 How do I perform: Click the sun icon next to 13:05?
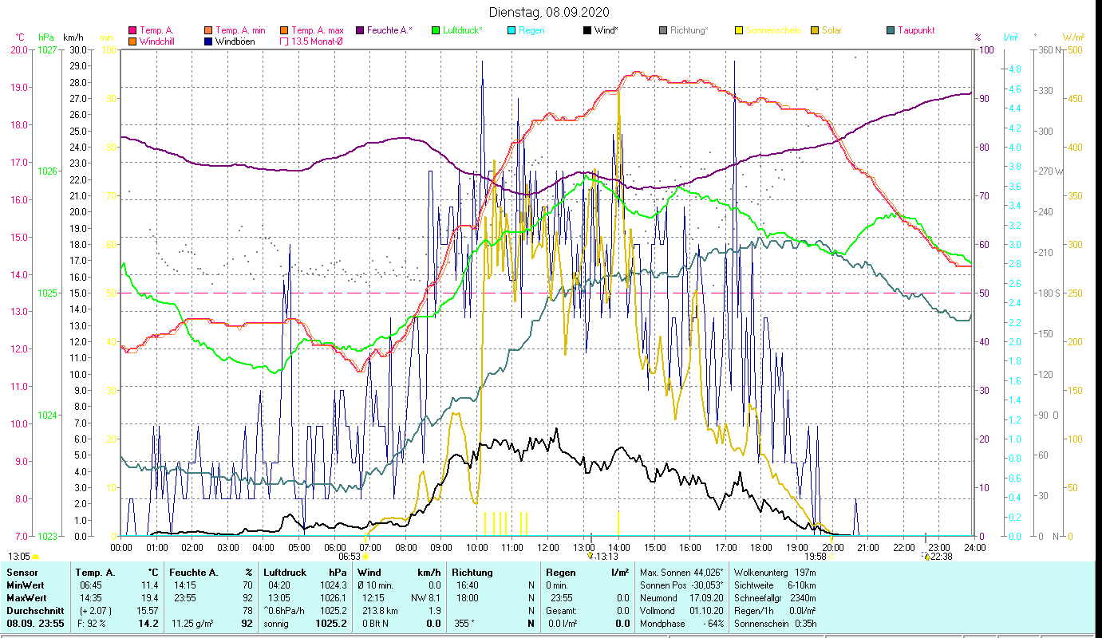35,557
